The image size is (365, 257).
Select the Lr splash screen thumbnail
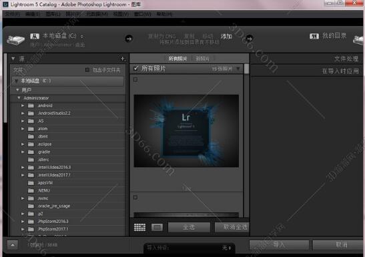point(186,131)
